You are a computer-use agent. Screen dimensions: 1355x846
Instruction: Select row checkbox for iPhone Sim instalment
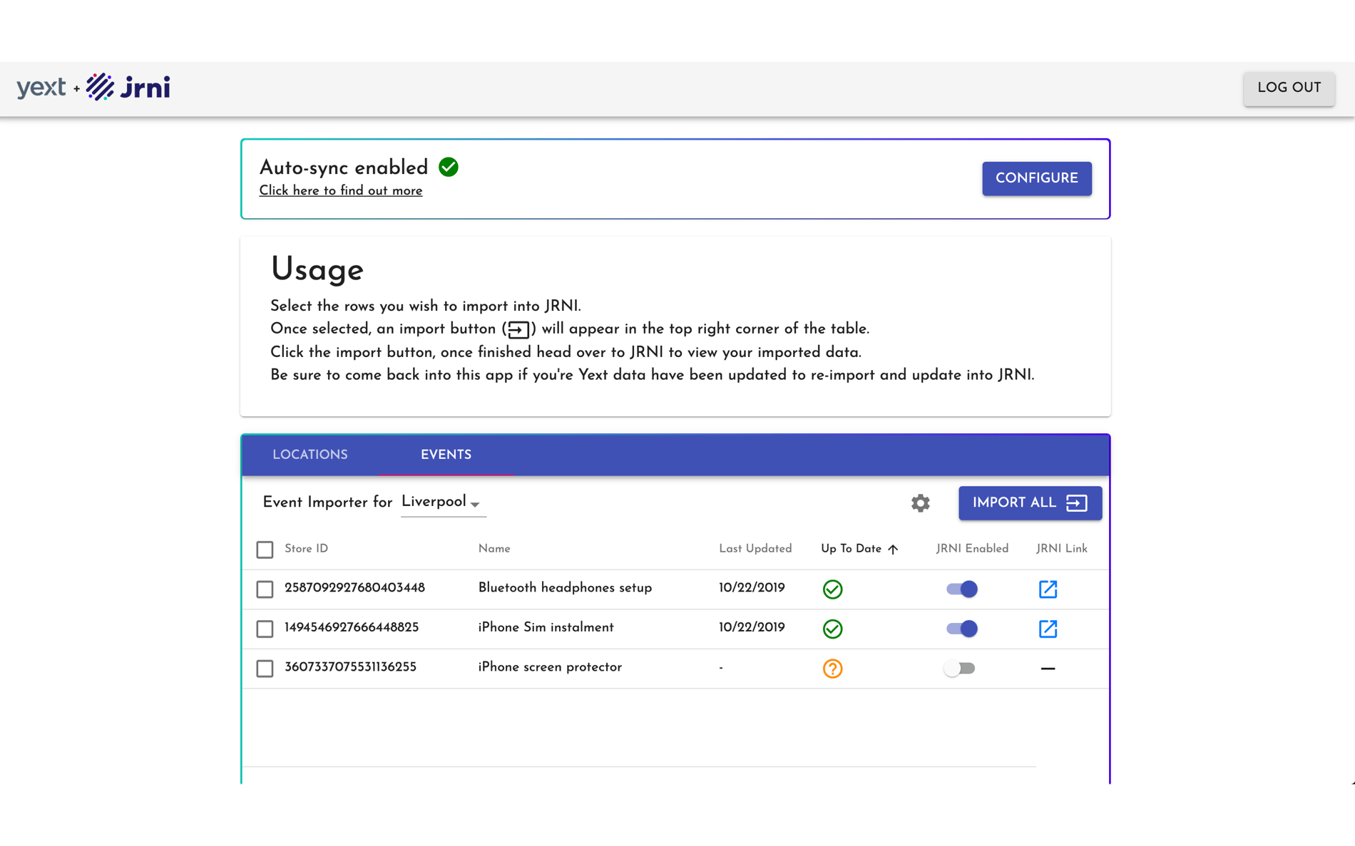pos(265,629)
